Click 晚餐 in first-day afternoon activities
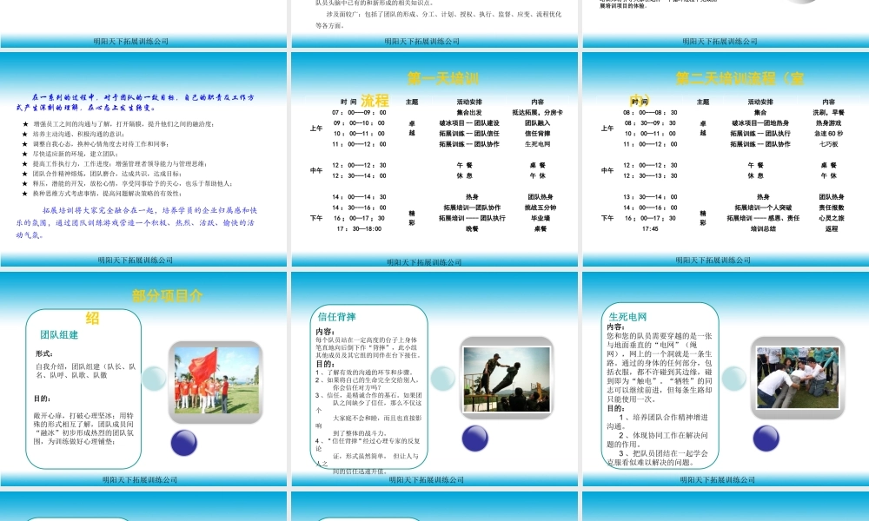This screenshot has height=521, width=869. coord(472,228)
